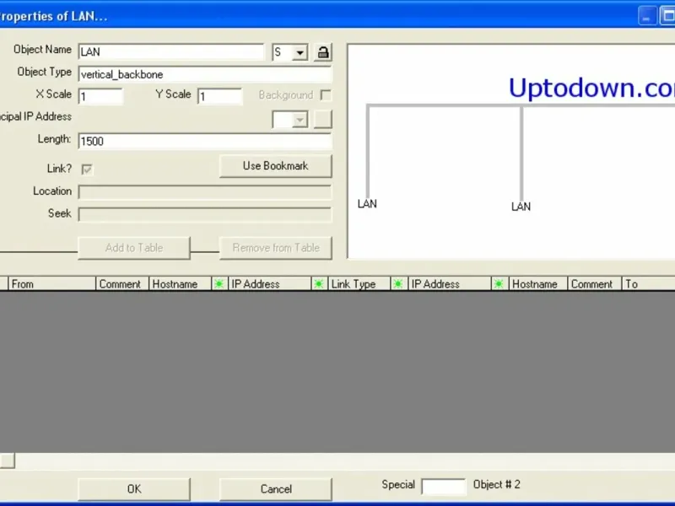Screen dimensions: 675x506
Task: Click the first IP Address column header
Action: tap(269, 284)
